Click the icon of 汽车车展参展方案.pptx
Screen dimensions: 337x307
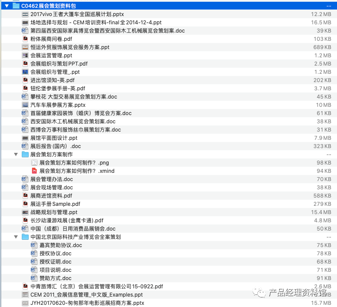tap(25, 105)
